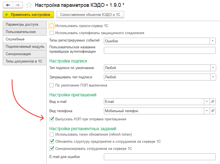This screenshot has height=164, width=220.
Task: Open the Email type record with open icon
Action: pyautogui.click(x=213, y=102)
